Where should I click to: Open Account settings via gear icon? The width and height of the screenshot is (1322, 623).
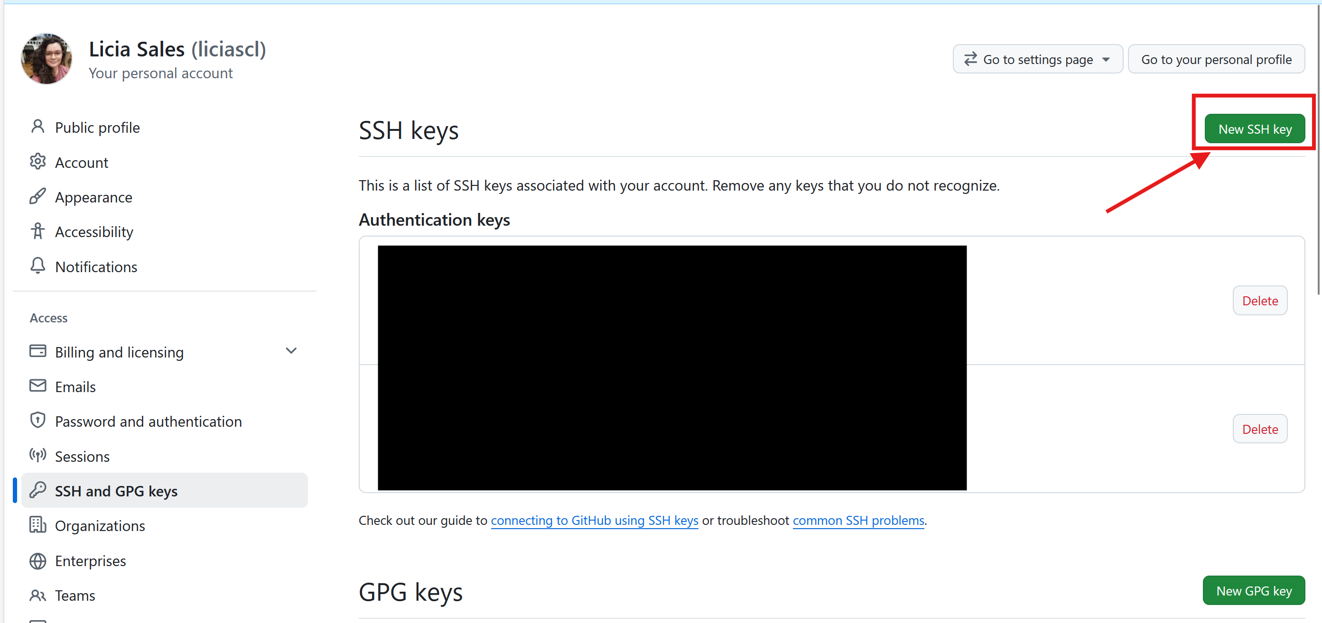[x=37, y=162]
